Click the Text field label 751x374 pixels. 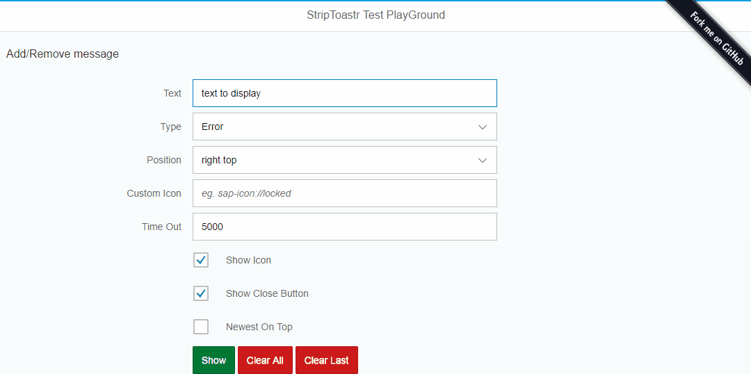tap(172, 93)
